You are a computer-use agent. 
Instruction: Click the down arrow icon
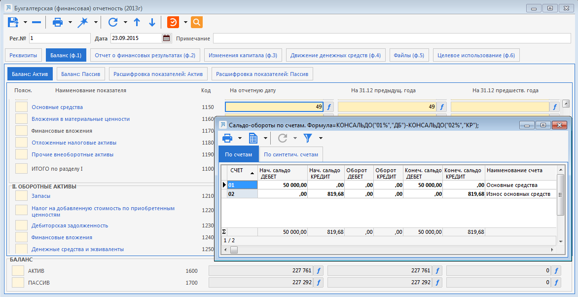tap(152, 22)
